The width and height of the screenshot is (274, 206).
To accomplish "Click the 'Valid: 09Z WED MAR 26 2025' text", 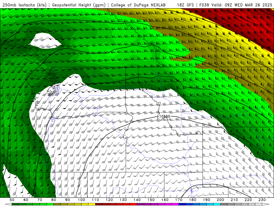I will coord(242,5).
